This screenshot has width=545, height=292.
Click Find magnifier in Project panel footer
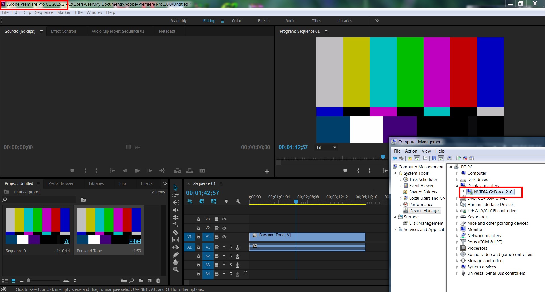click(x=132, y=281)
